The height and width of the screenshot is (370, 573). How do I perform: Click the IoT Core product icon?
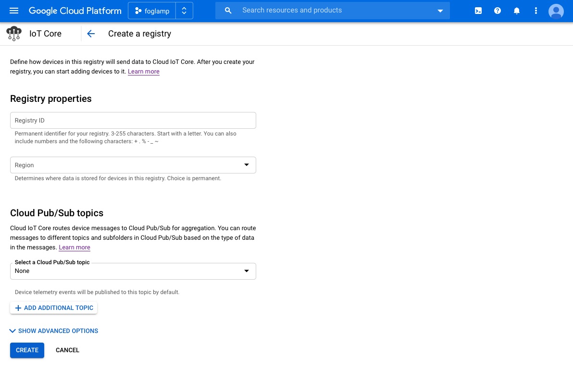click(x=14, y=34)
